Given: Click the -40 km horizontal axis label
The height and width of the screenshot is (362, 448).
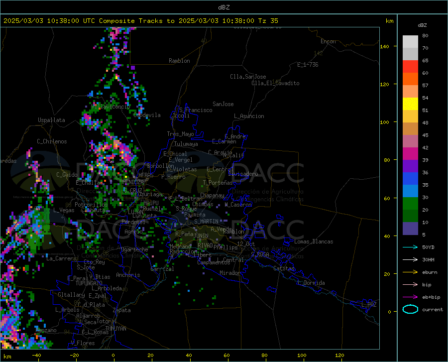Looking at the screenshot, I should pyautogui.click(x=36, y=355).
